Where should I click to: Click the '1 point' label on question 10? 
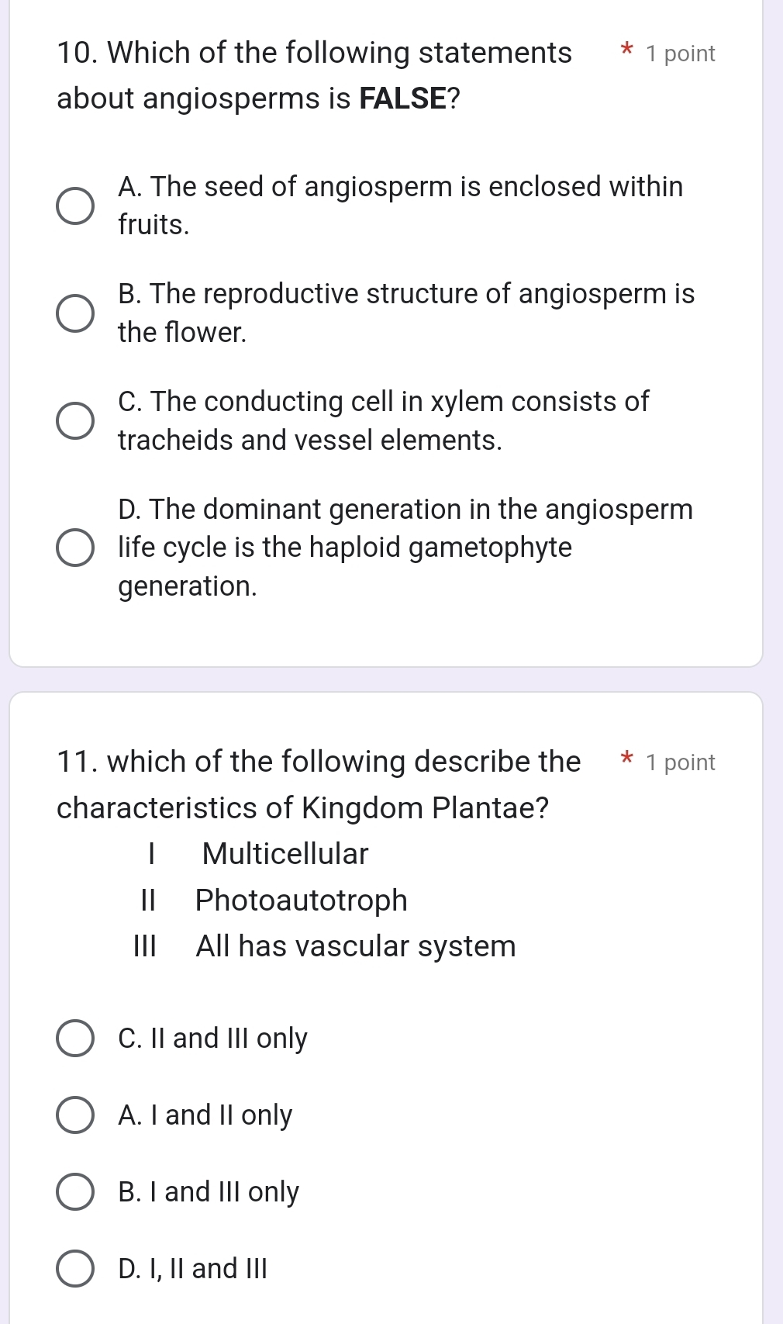680,54
